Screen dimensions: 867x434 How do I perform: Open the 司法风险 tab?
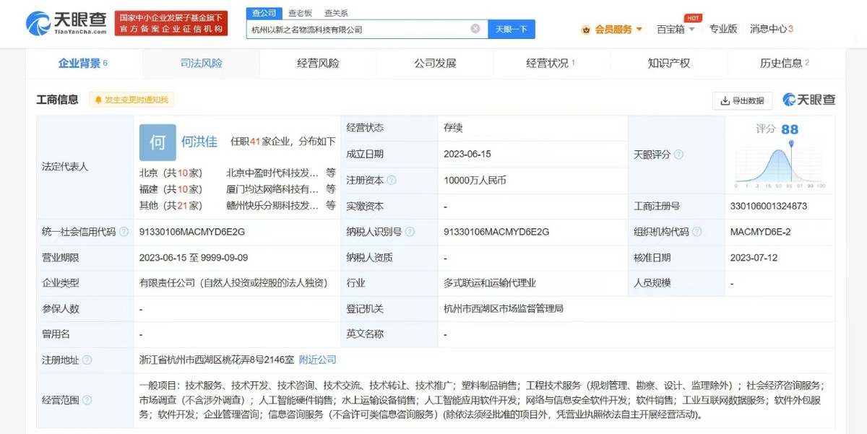pos(202,64)
